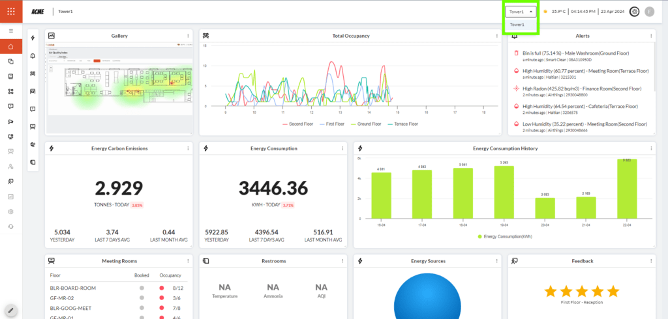Click the support headset icon in sidebar
668x319 pixels.
(x=11, y=226)
